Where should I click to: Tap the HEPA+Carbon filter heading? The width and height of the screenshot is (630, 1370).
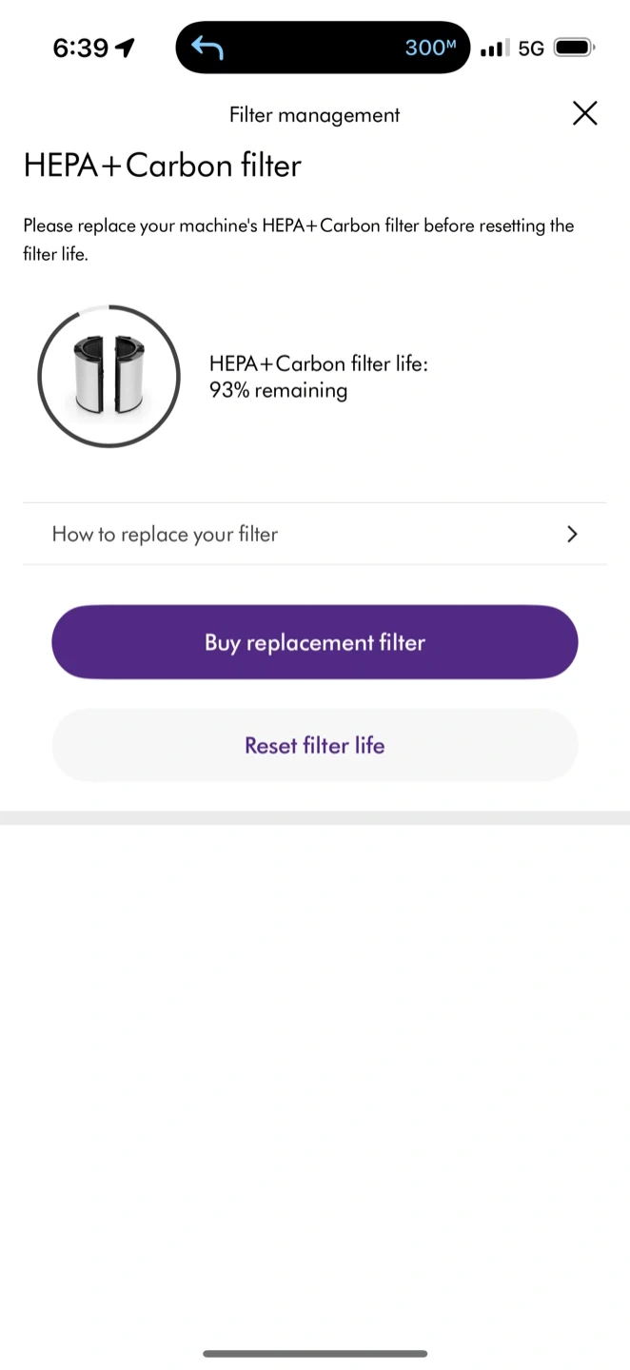pyautogui.click(x=163, y=166)
